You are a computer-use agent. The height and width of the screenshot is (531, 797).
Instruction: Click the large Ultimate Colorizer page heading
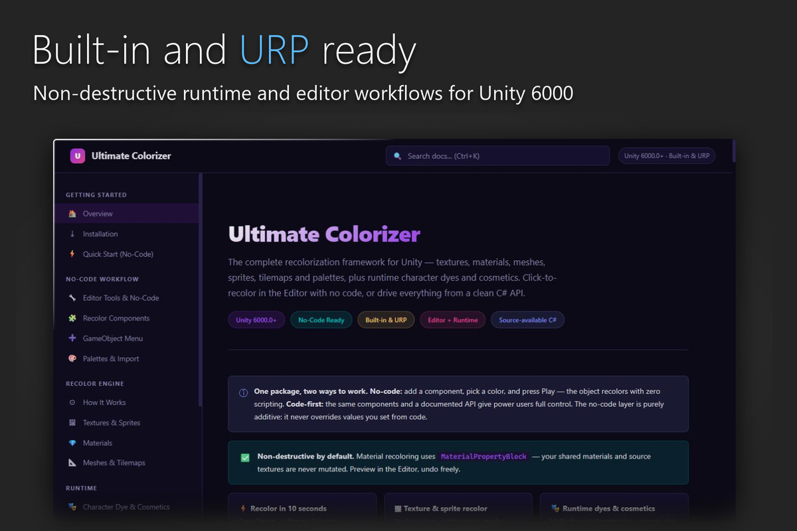(324, 234)
